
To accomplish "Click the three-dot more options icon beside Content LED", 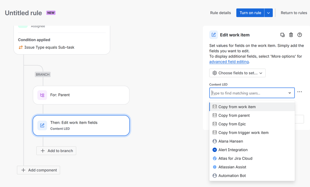I will pos(299,92).
